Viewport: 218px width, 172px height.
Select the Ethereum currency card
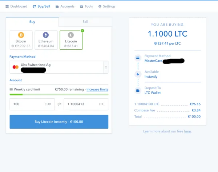pos(46,40)
